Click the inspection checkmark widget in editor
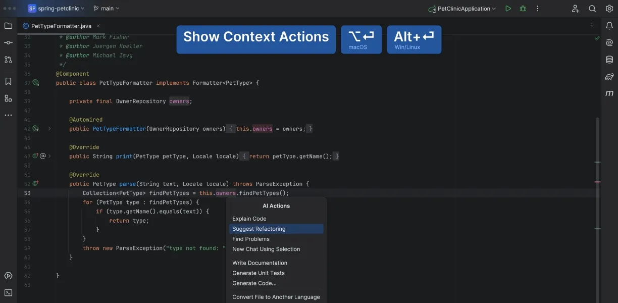This screenshot has height=303, width=618. [597, 38]
